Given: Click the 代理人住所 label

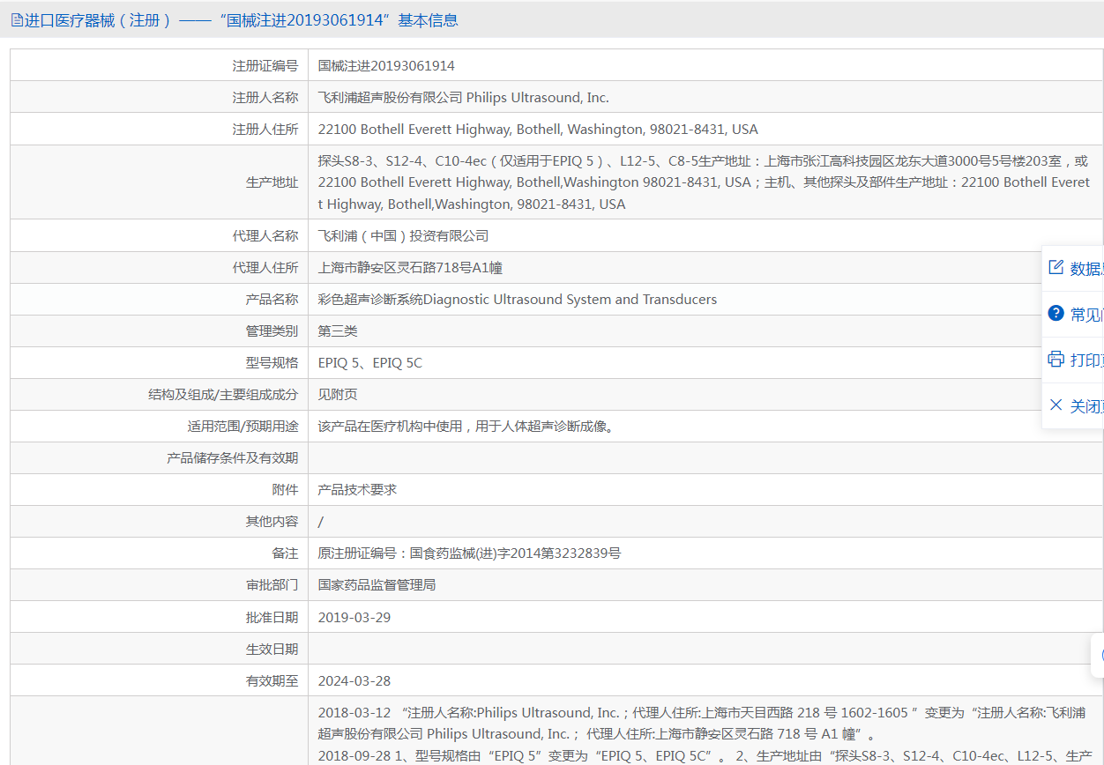Looking at the screenshot, I should 265,267.
